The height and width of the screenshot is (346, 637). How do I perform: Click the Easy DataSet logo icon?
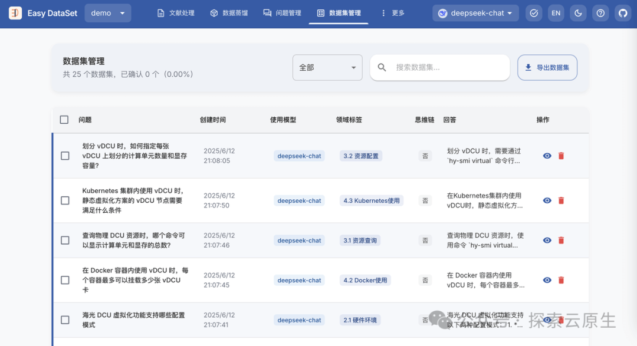coord(15,12)
